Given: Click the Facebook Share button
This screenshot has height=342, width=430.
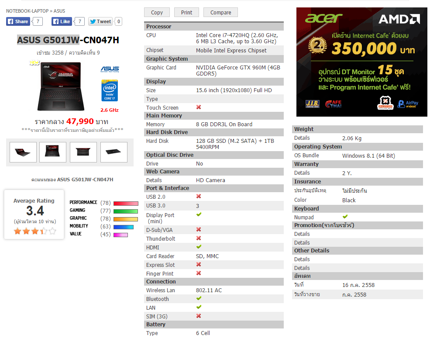Looking at the screenshot, I should pyautogui.click(x=18, y=21).
